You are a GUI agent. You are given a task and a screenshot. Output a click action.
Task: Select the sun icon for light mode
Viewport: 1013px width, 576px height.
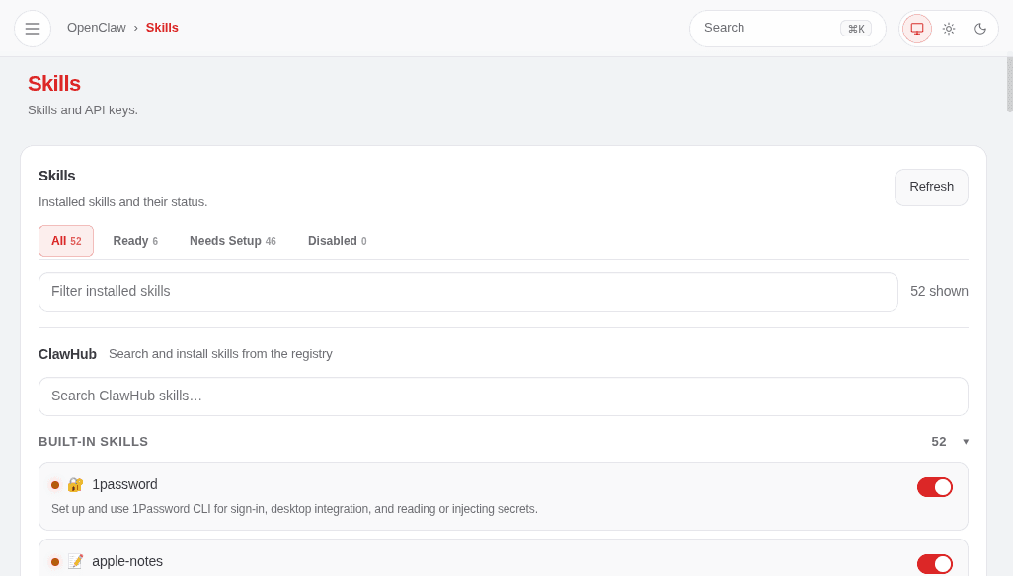(949, 28)
